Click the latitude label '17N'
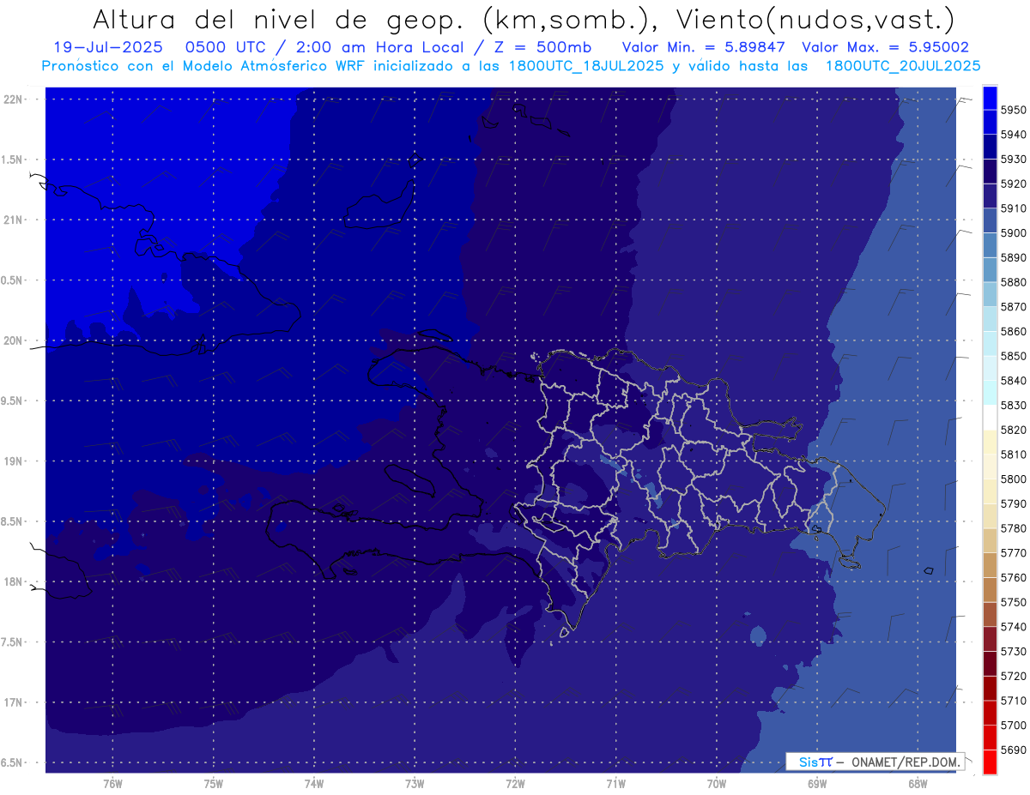 coord(14,702)
